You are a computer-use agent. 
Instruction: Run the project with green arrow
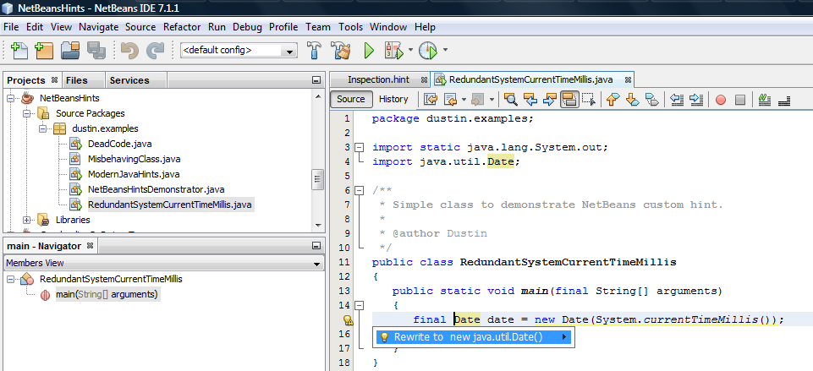tap(369, 50)
